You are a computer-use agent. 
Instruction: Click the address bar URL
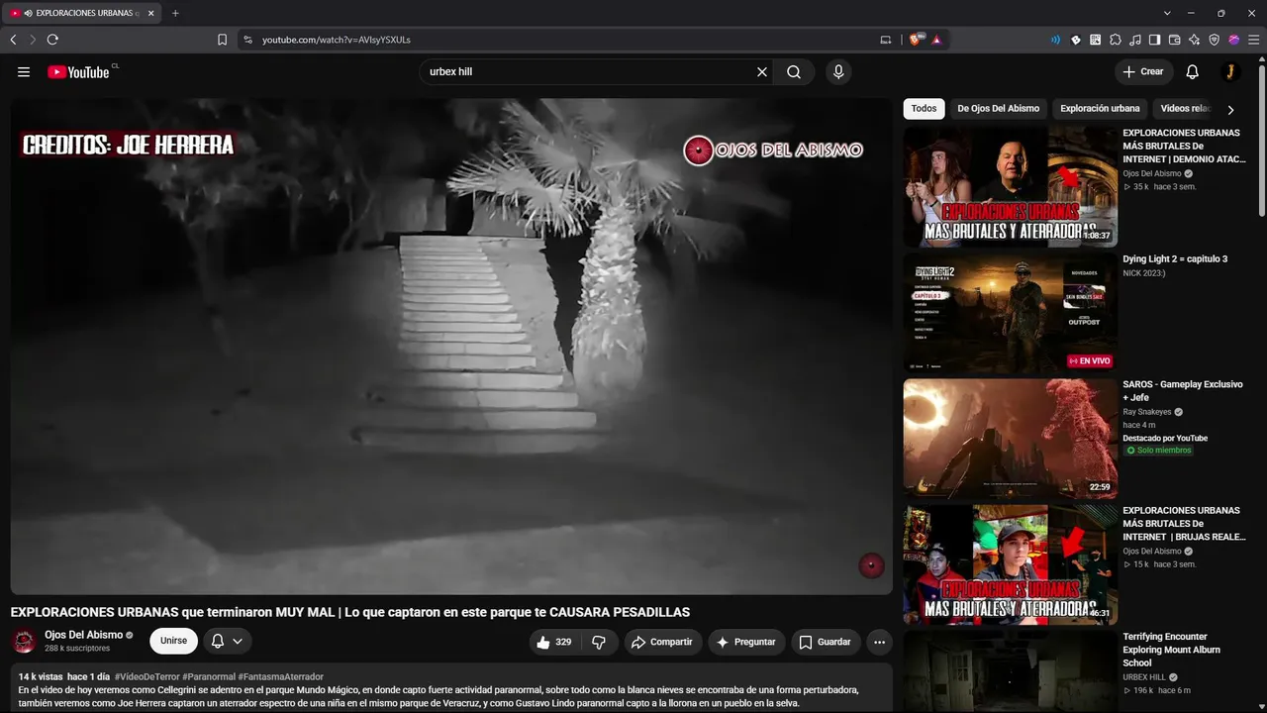tap(337, 40)
